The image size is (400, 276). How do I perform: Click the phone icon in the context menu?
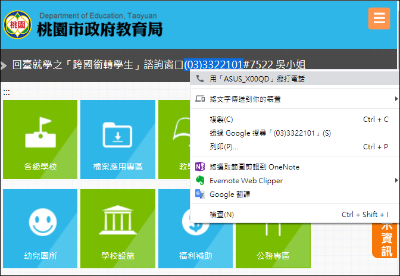200,79
